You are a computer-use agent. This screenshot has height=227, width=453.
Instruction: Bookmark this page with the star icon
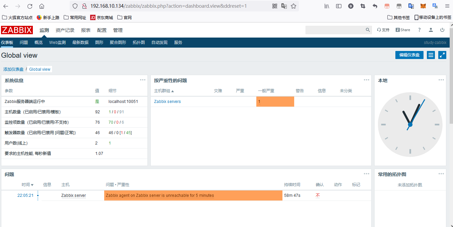tap(294, 6)
